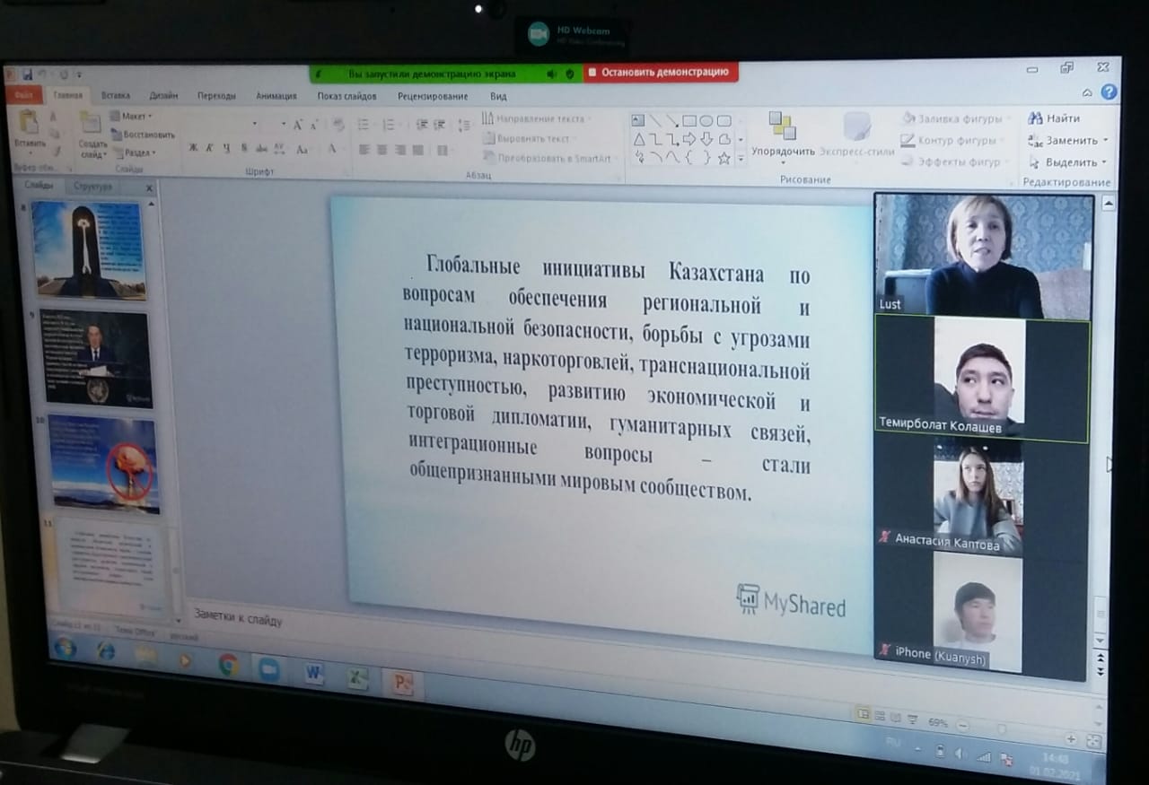The height and width of the screenshot is (785, 1149).
Task: Select slide 8 thumbnail with monument
Action: [x=88, y=249]
